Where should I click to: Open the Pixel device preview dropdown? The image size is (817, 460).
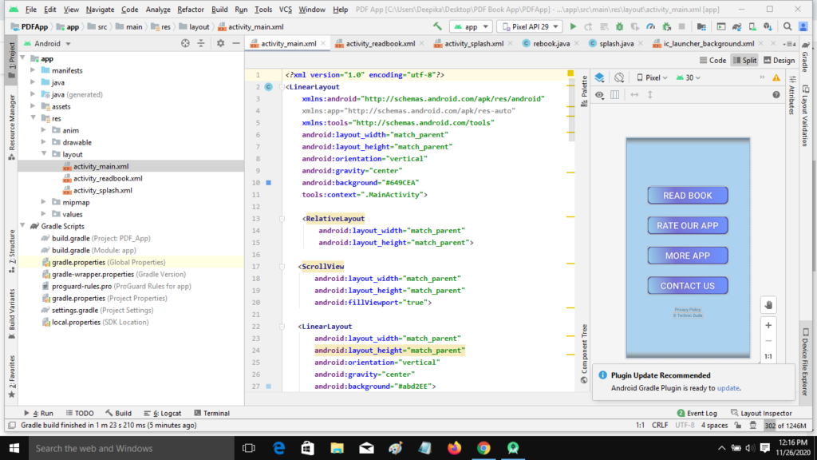pyautogui.click(x=653, y=77)
